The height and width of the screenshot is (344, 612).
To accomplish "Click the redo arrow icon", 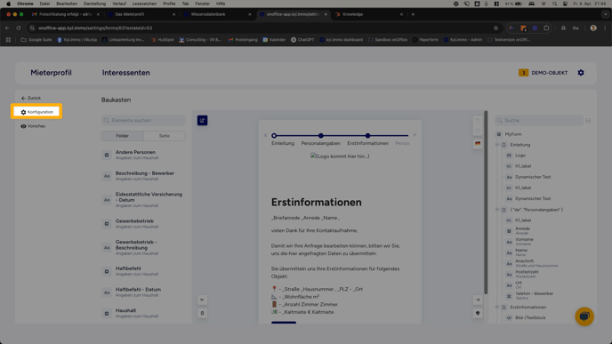I will click(478, 131).
